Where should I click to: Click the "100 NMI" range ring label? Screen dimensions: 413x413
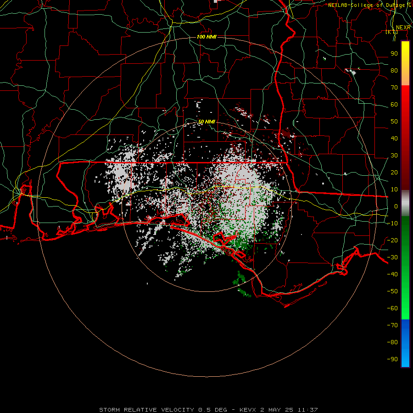tap(206, 37)
